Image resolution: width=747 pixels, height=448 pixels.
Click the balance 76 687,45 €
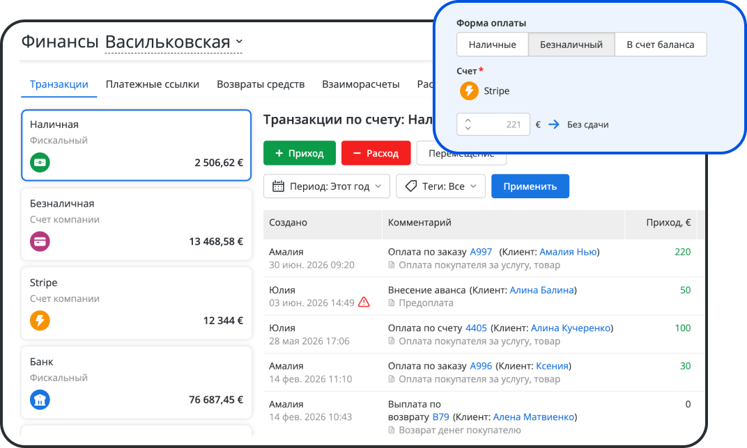point(216,399)
